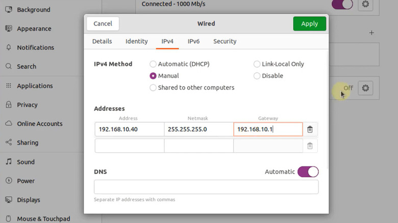The image size is (398, 223).
Task: Select Link-Local Only method
Action: click(x=257, y=64)
